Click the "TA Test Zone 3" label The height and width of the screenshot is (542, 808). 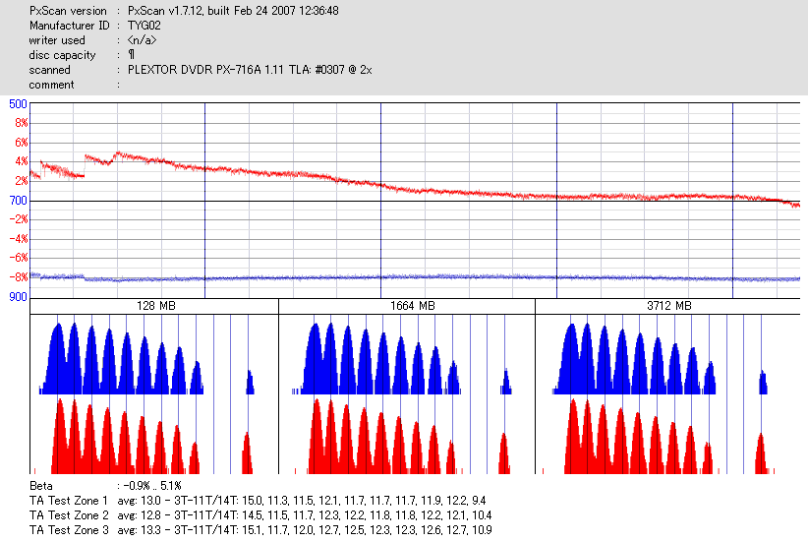click(x=69, y=530)
